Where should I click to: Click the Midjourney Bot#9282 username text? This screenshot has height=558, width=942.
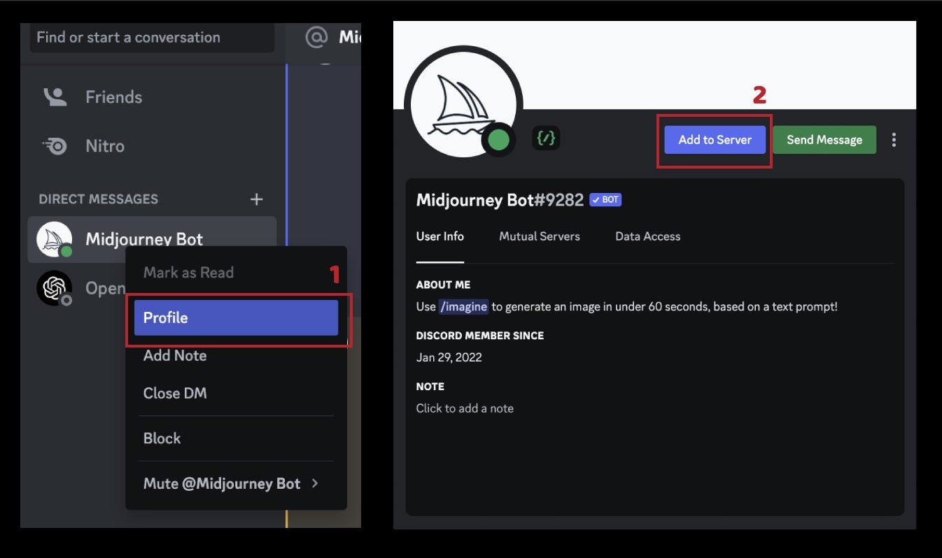tap(500, 200)
